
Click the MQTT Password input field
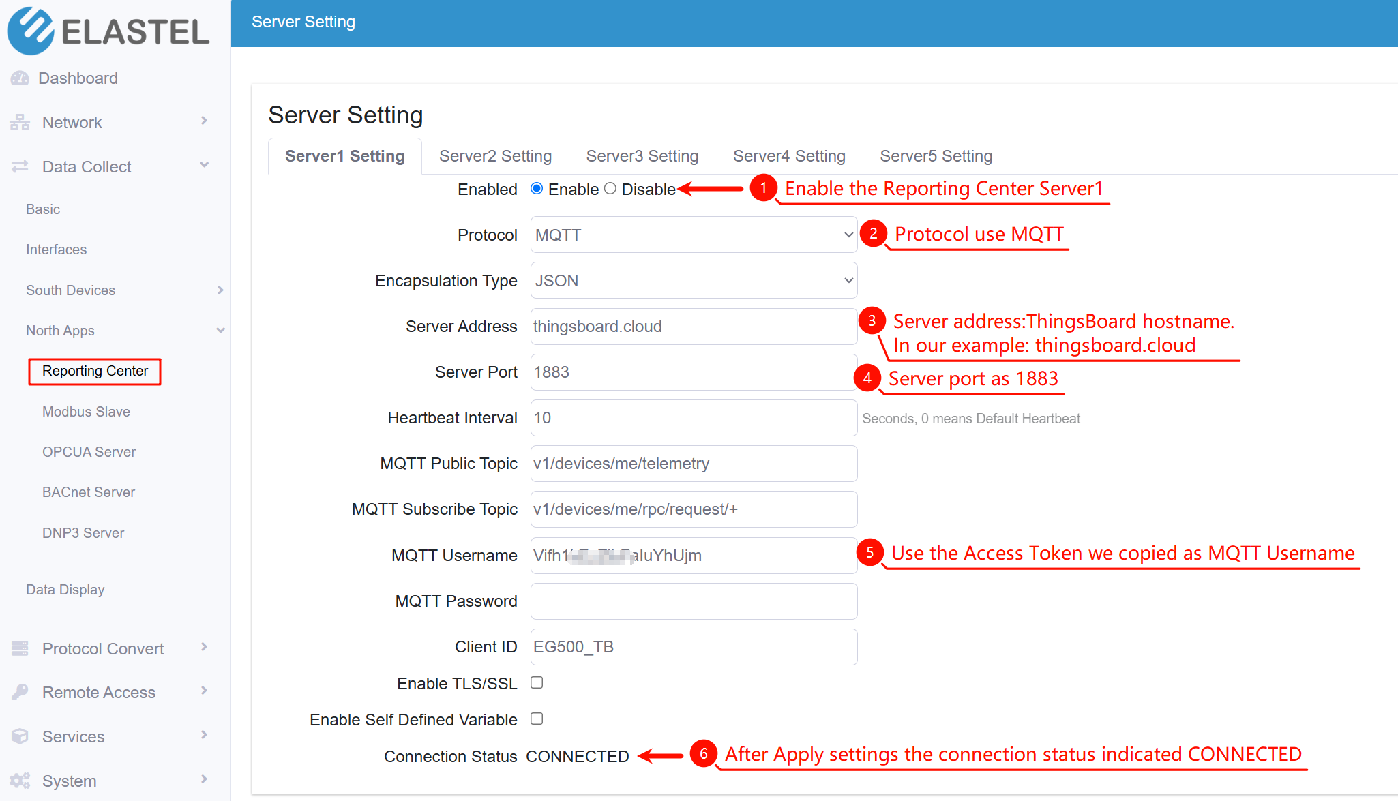[x=693, y=601]
